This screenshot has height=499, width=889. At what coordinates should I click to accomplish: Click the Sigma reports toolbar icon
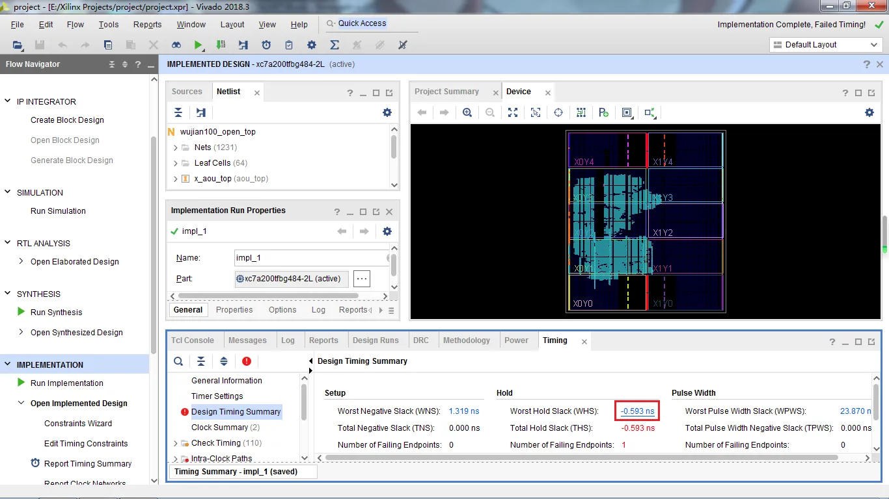point(335,45)
